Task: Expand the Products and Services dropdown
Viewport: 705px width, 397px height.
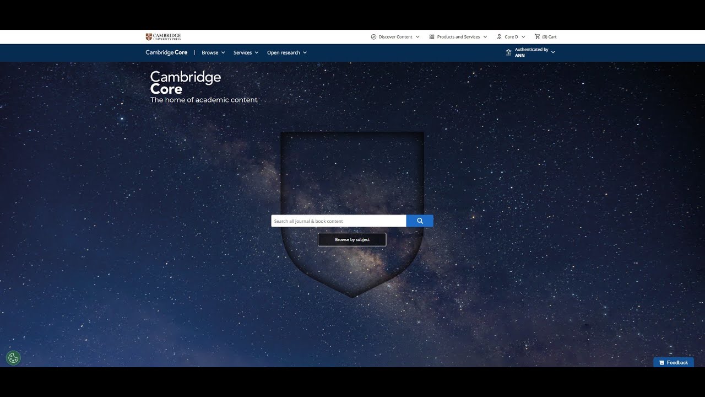Action: pyautogui.click(x=458, y=37)
